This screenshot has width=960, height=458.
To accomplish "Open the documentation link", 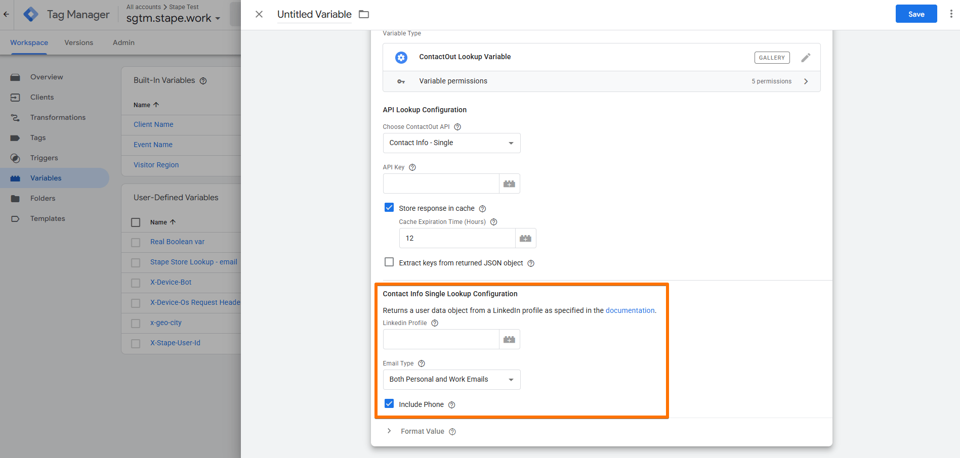I will tap(630, 310).
